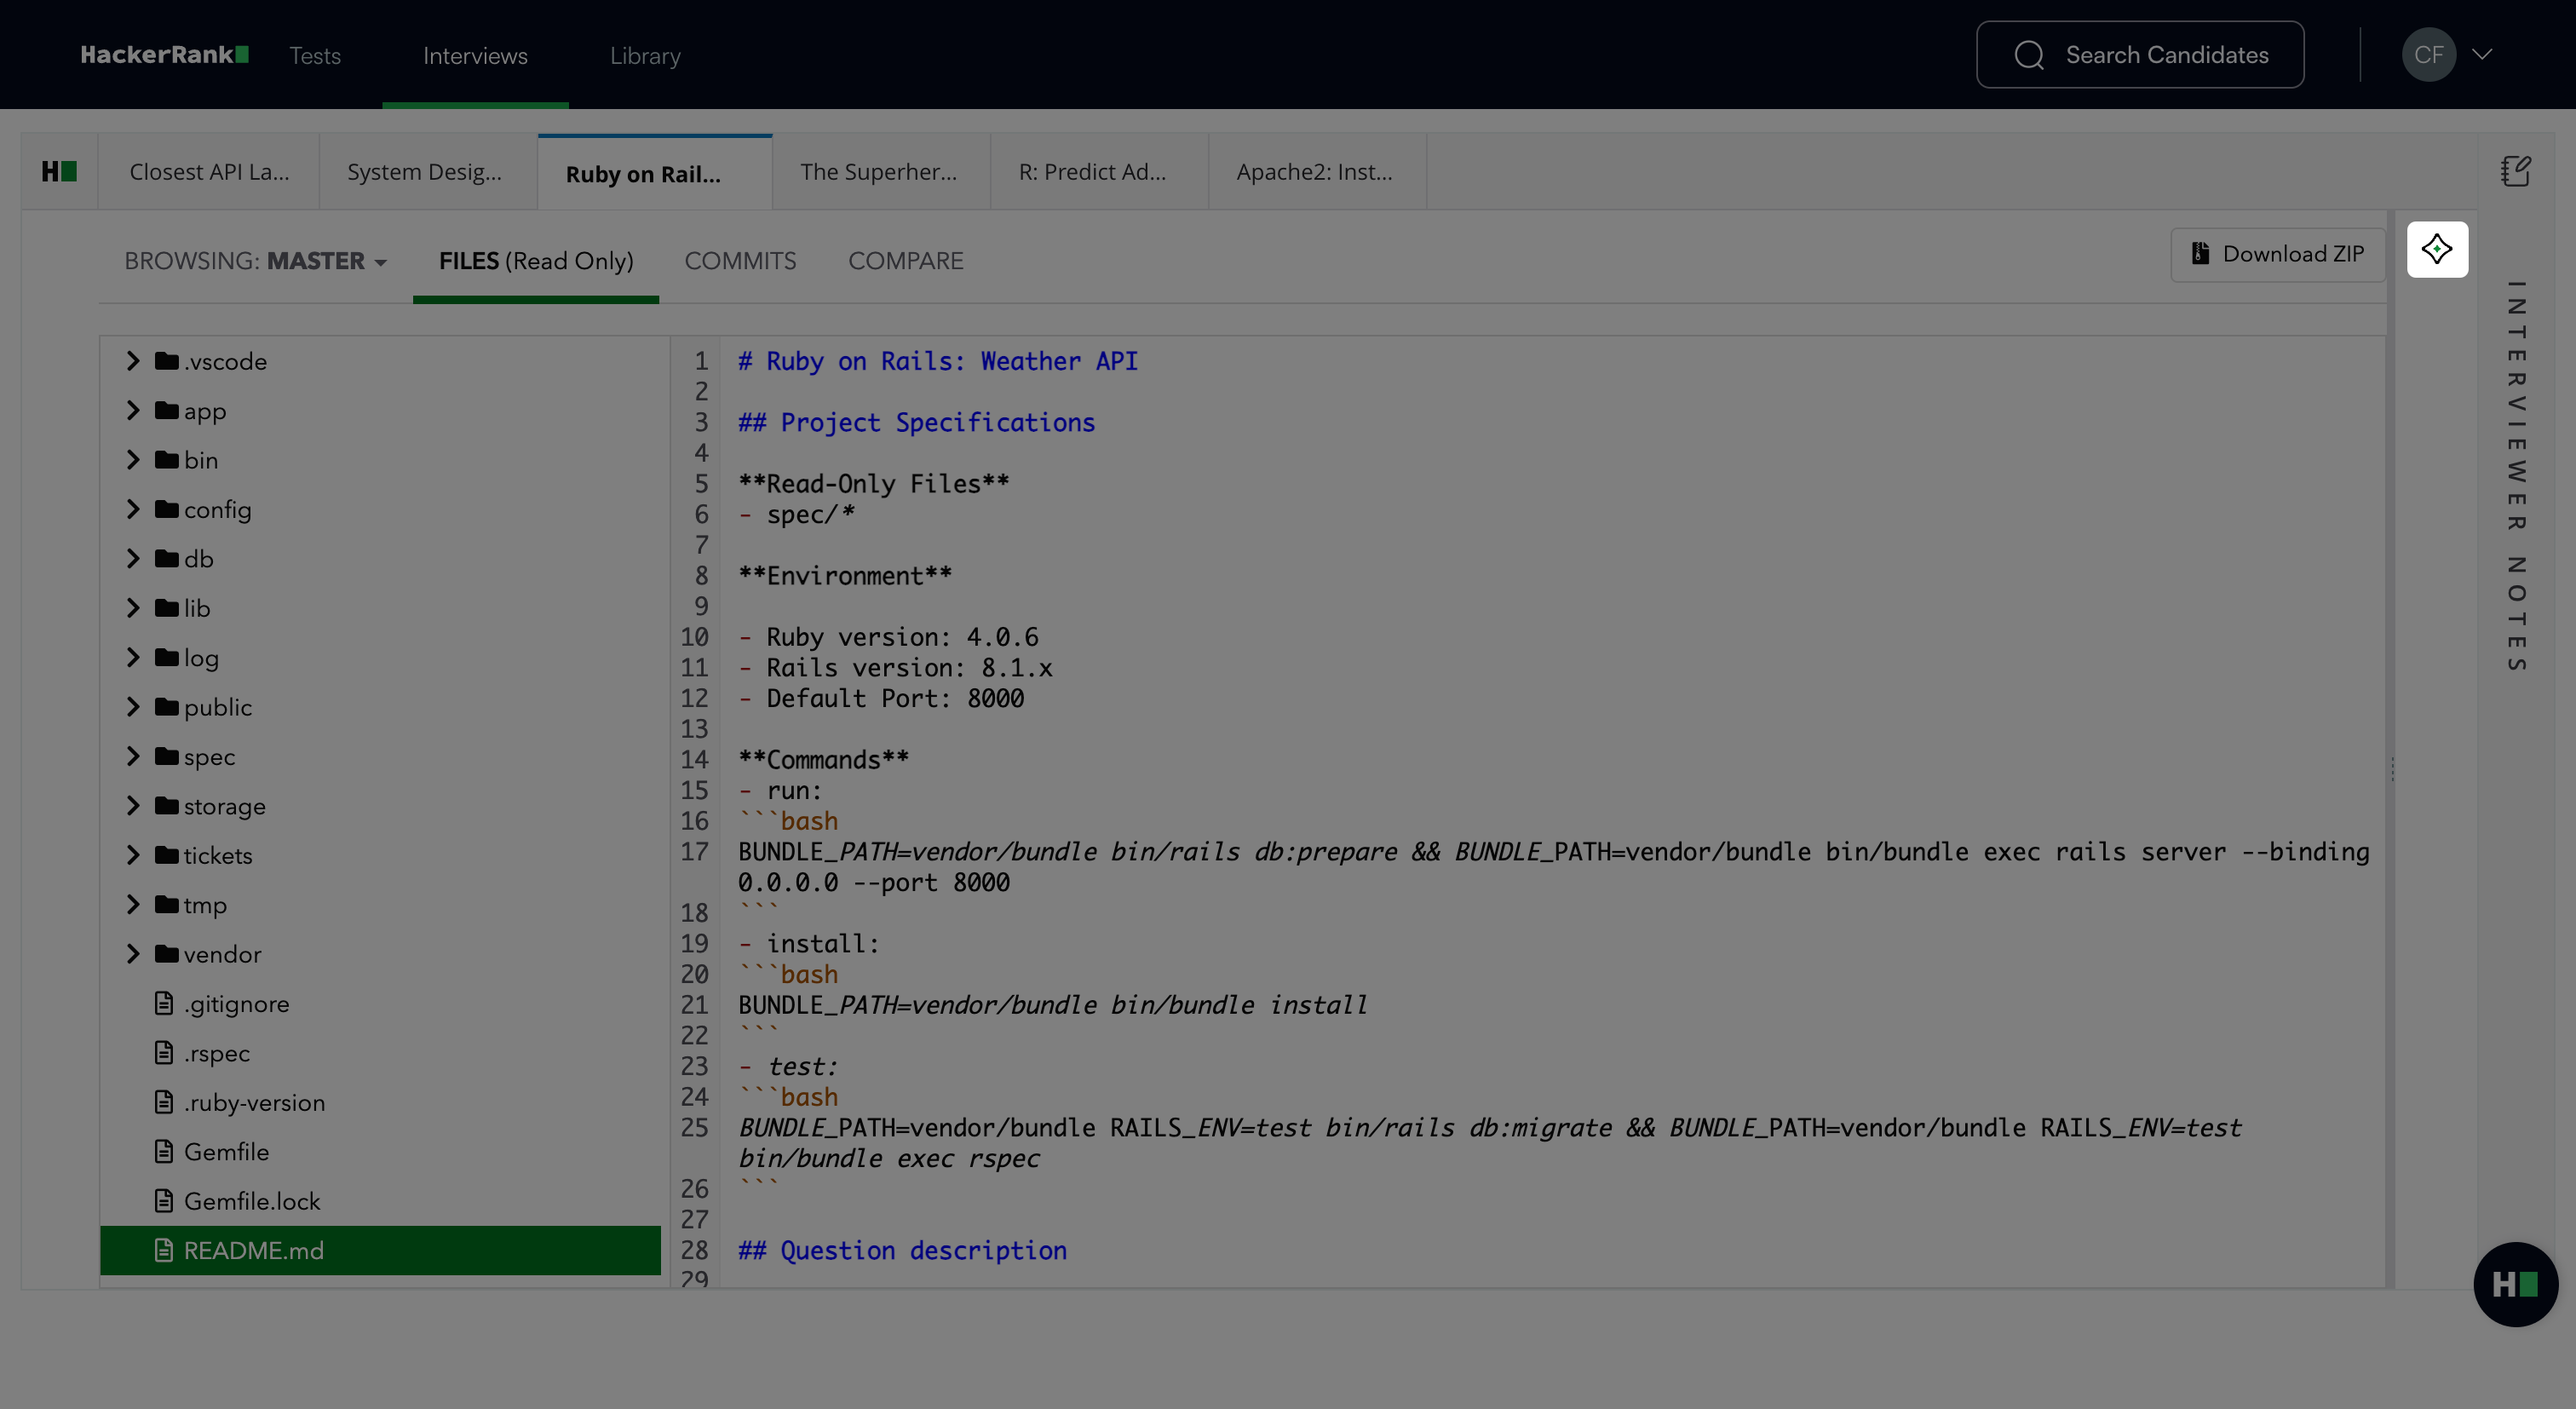Click the '# Ruby on Rails: Weather API' heading line
Viewport: 2576px width, 1409px height.
click(x=938, y=361)
